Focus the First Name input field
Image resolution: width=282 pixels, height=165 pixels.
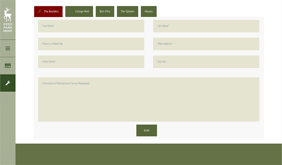tap(91, 26)
